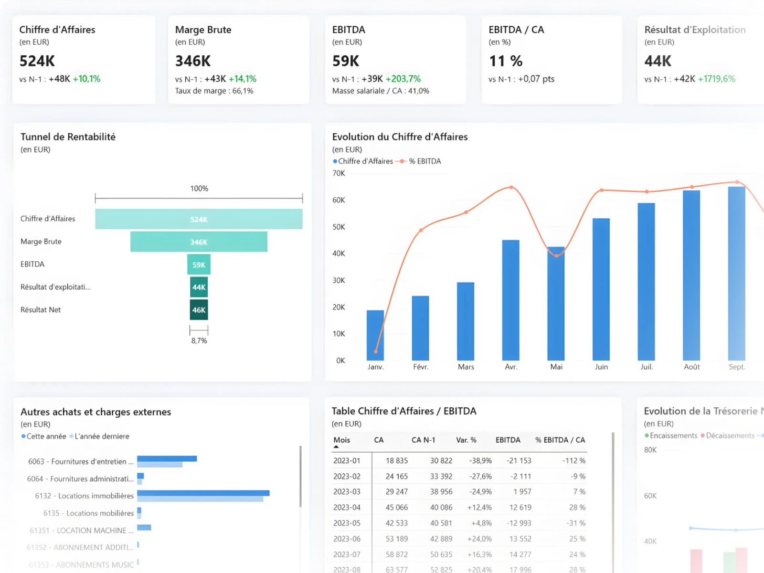Image resolution: width=764 pixels, height=573 pixels.
Task: Click the dark blue bar for 6132 Locations immobilières
Action: (x=203, y=493)
